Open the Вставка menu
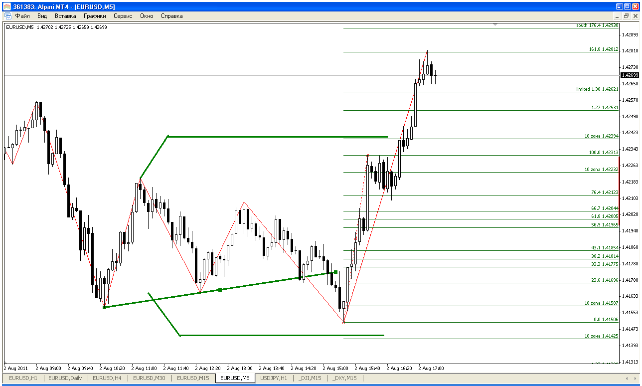The image size is (642, 386). (65, 16)
